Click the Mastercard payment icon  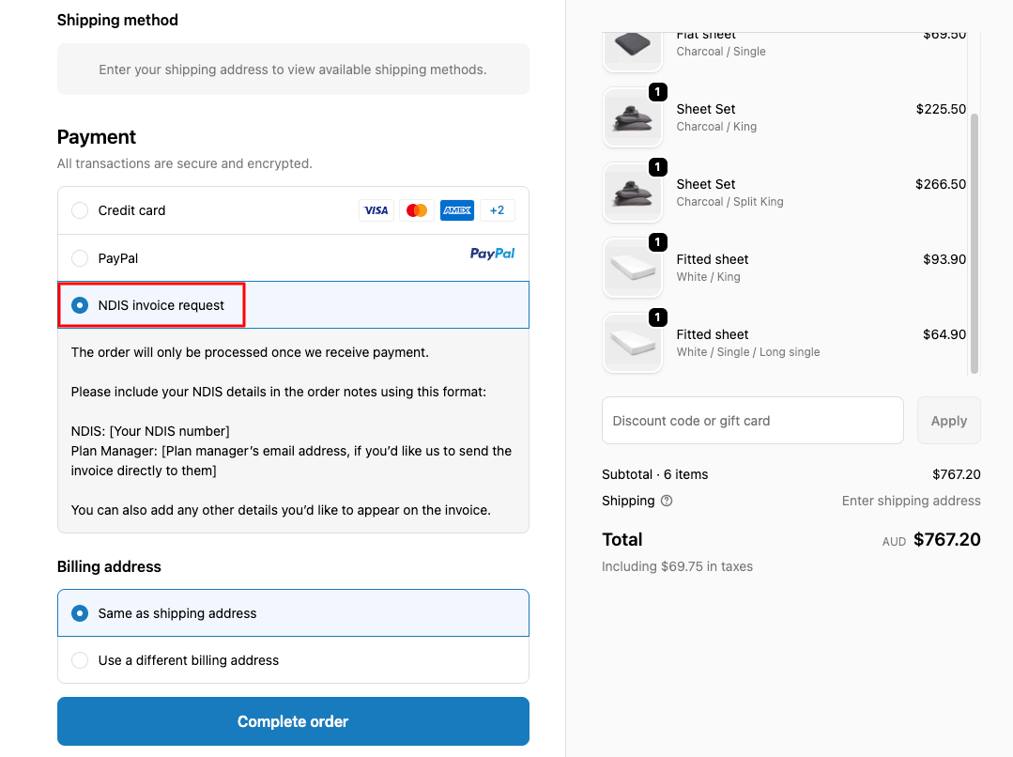click(416, 209)
